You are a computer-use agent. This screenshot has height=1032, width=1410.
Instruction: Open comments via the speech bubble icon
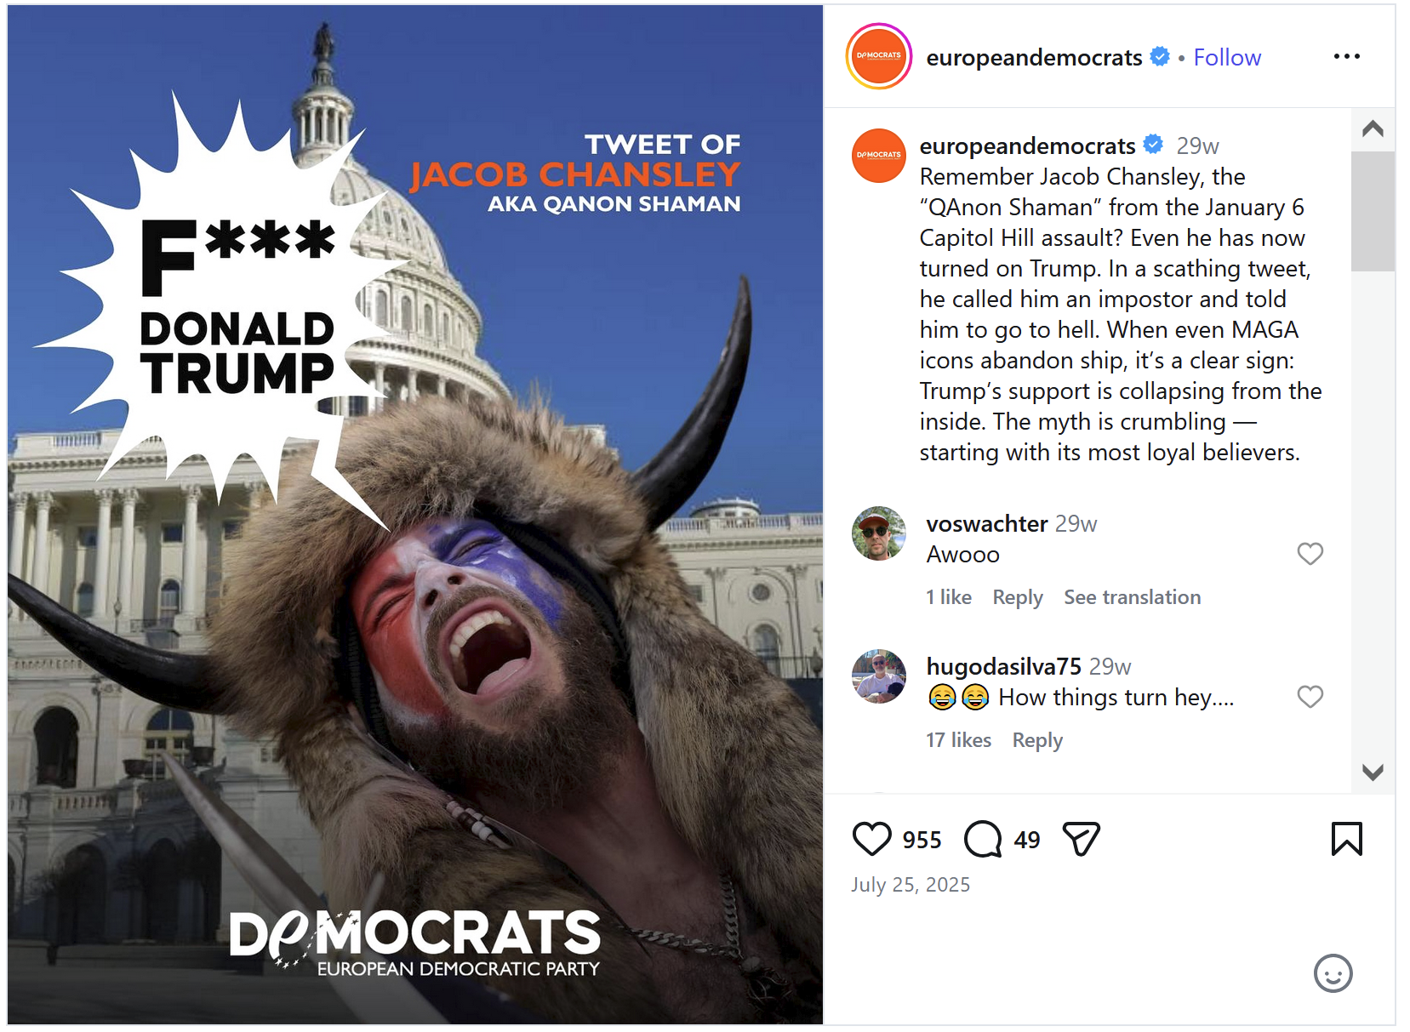[983, 839]
